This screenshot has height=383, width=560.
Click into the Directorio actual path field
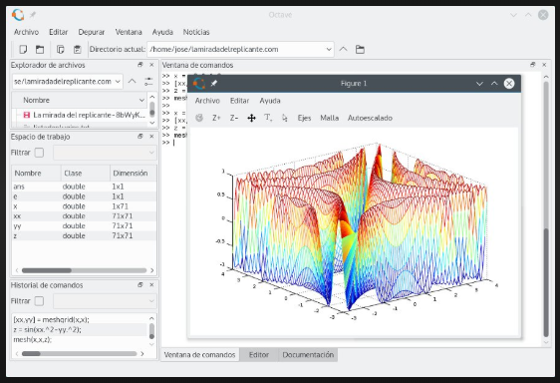pos(236,49)
